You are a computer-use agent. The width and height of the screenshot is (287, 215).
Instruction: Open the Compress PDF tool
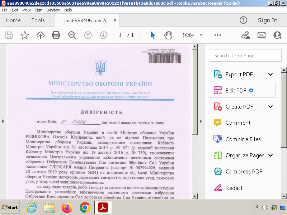coord(243,172)
